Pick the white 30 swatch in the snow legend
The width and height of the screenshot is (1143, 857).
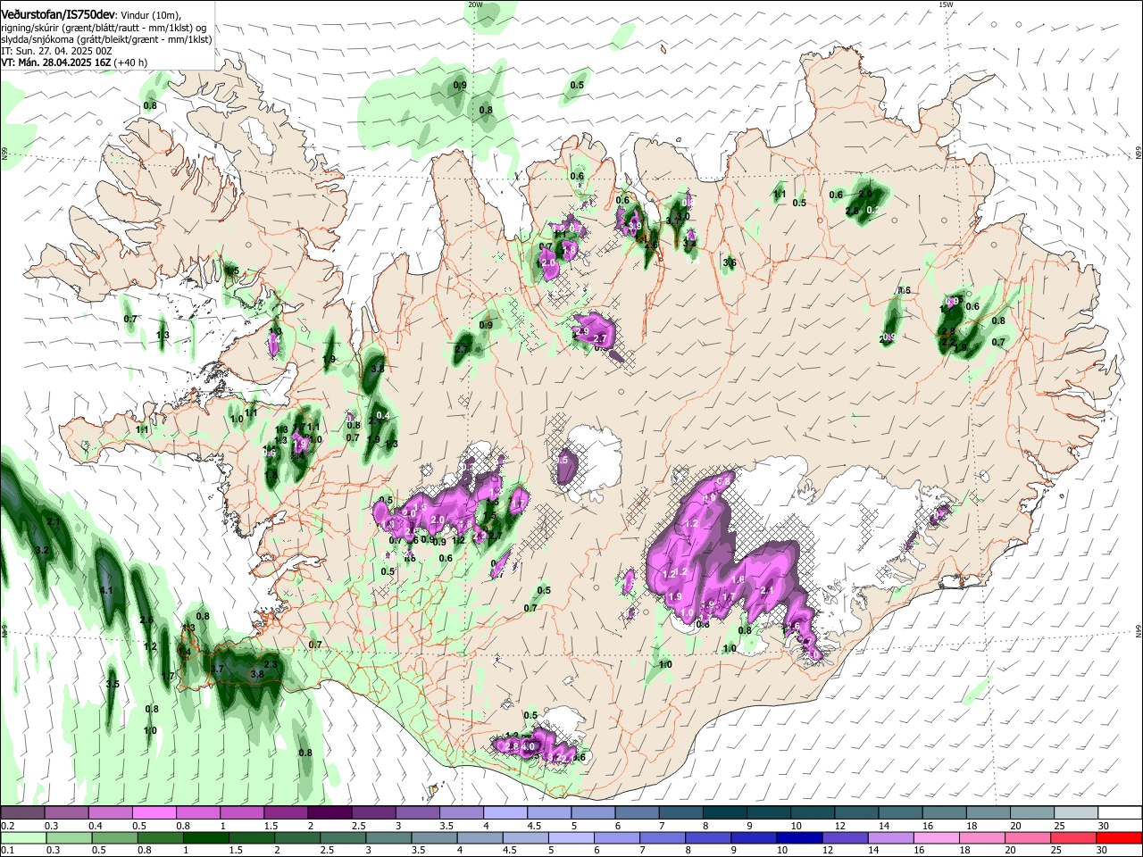[1120, 813]
